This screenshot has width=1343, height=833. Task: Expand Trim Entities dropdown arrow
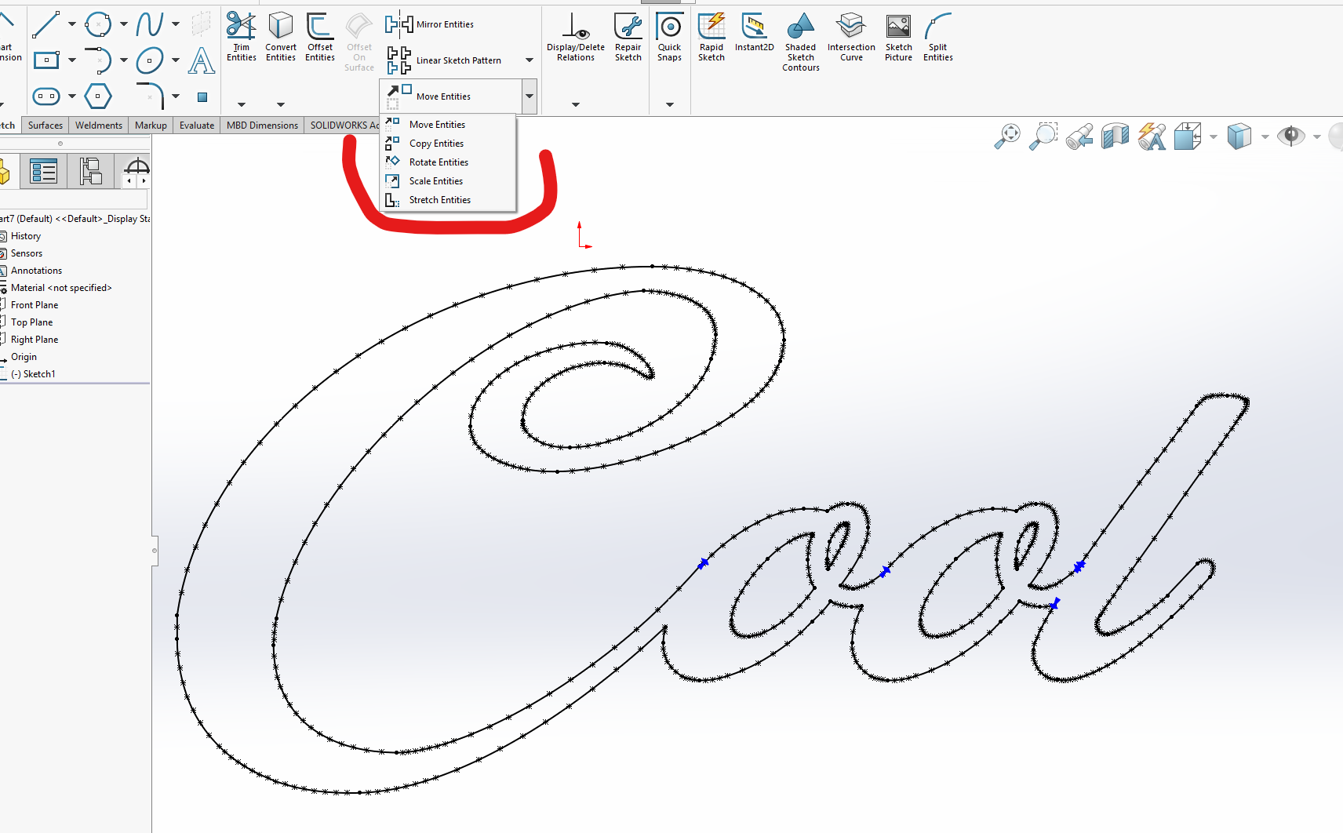point(242,104)
